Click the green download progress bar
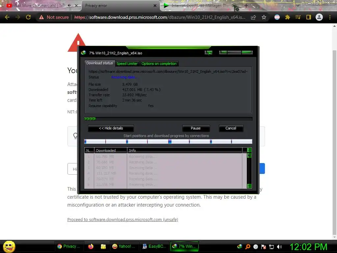337x253 pixels. click(168, 119)
